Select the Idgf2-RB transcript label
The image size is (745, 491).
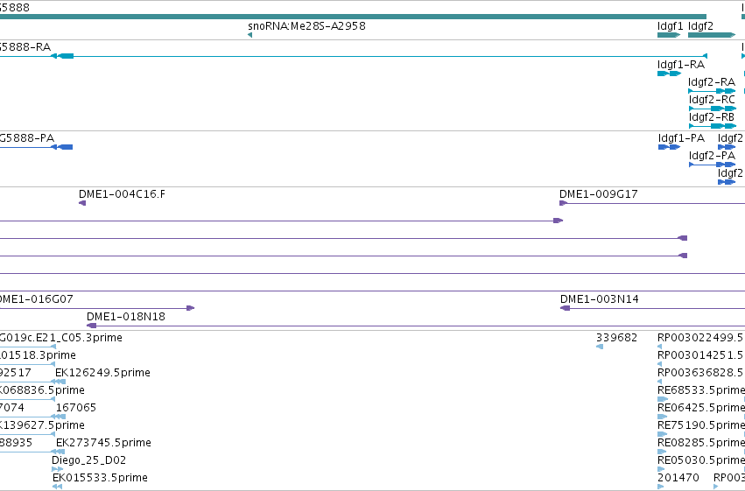pos(712,117)
